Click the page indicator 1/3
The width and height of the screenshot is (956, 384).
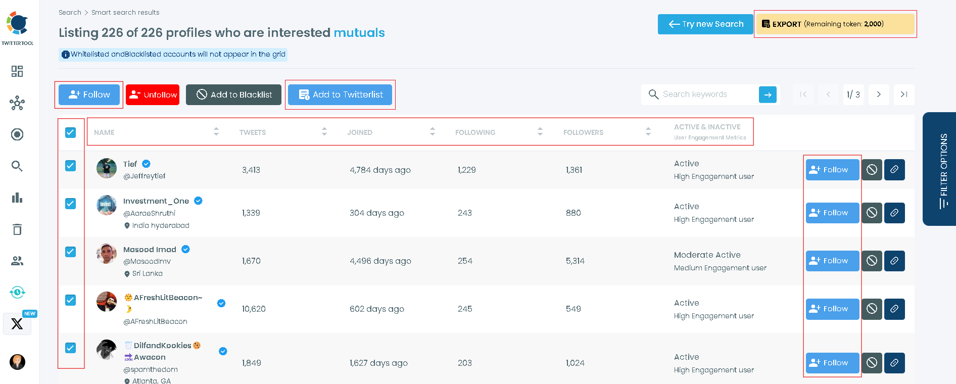point(853,94)
